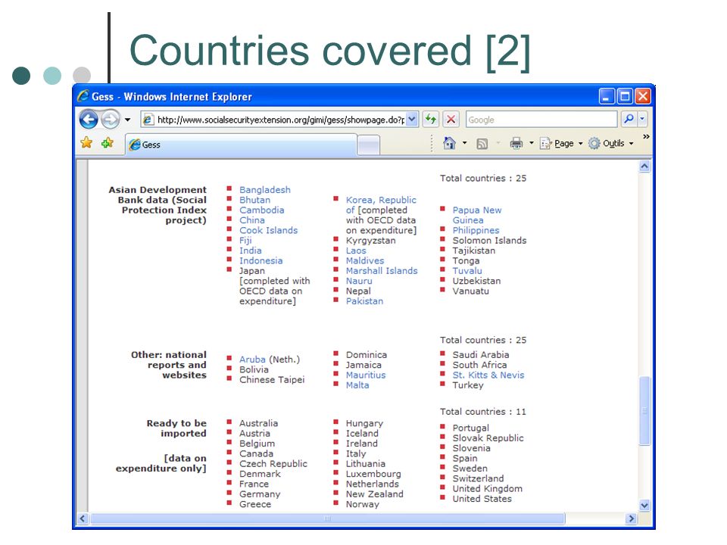
Task: Open the Maldives country link
Action: pyautogui.click(x=365, y=261)
